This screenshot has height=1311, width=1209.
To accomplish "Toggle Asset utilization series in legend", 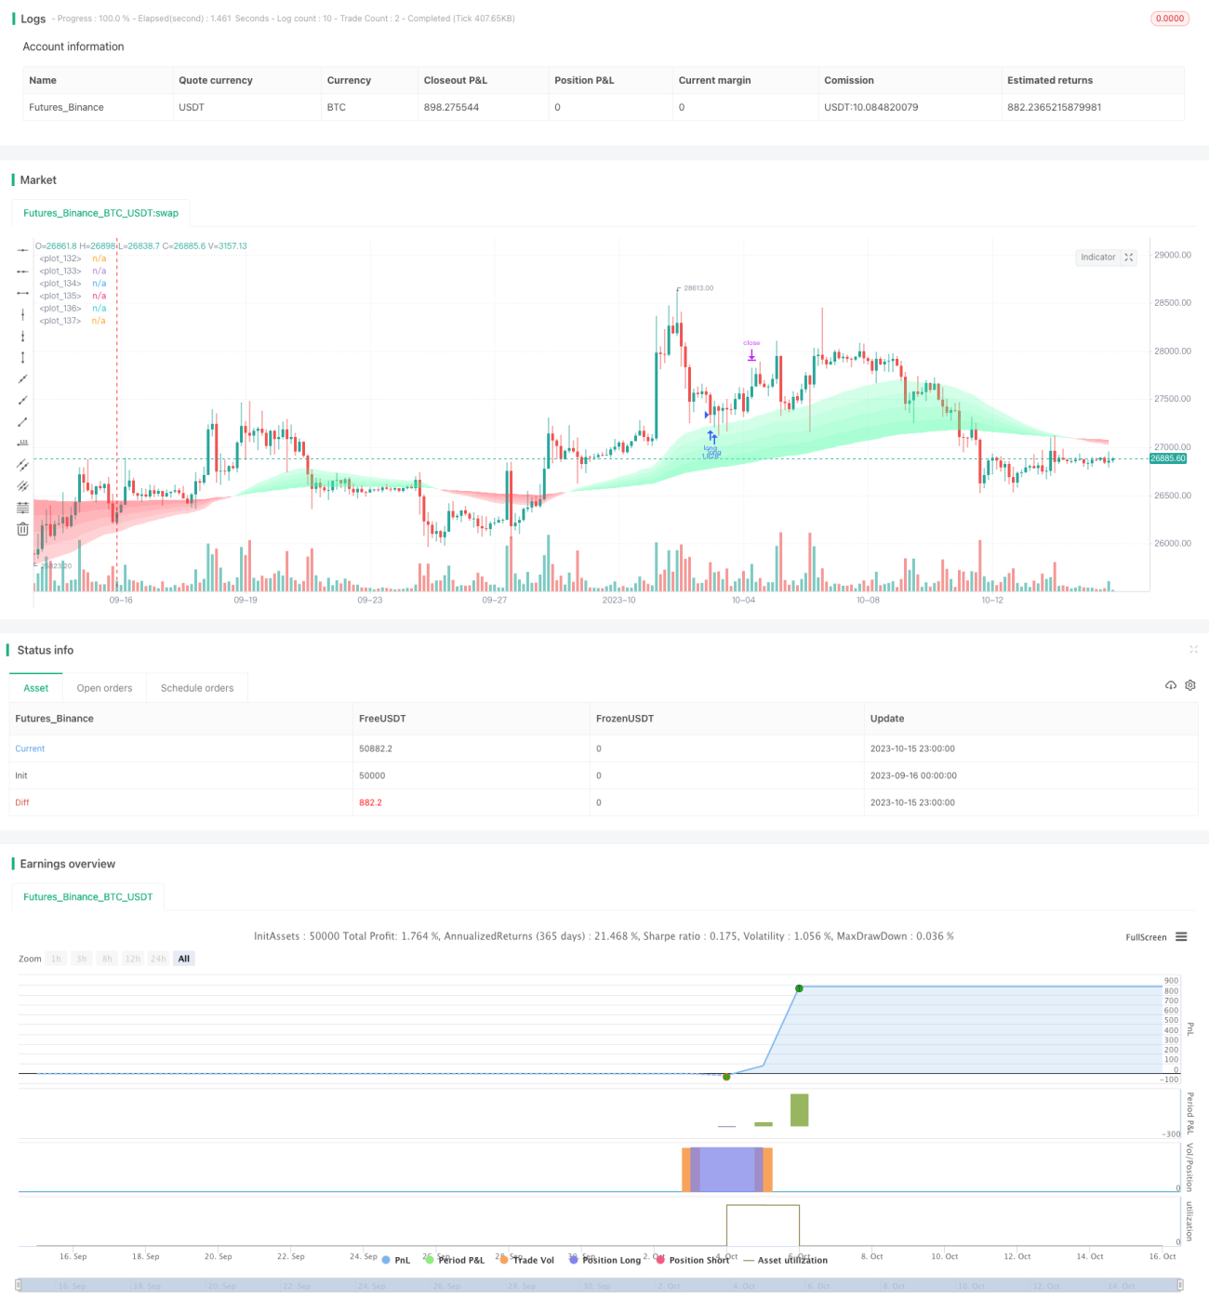I will 785,1260.
